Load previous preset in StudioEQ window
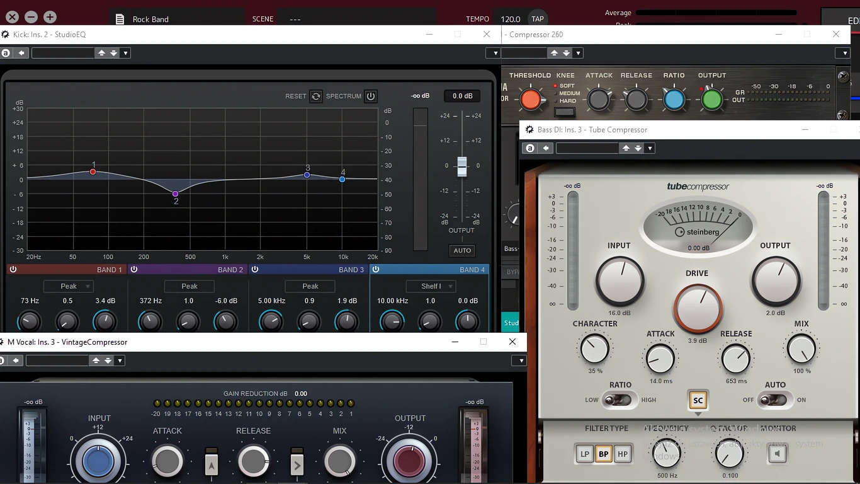Image resolution: width=860 pixels, height=484 pixels. (101, 53)
